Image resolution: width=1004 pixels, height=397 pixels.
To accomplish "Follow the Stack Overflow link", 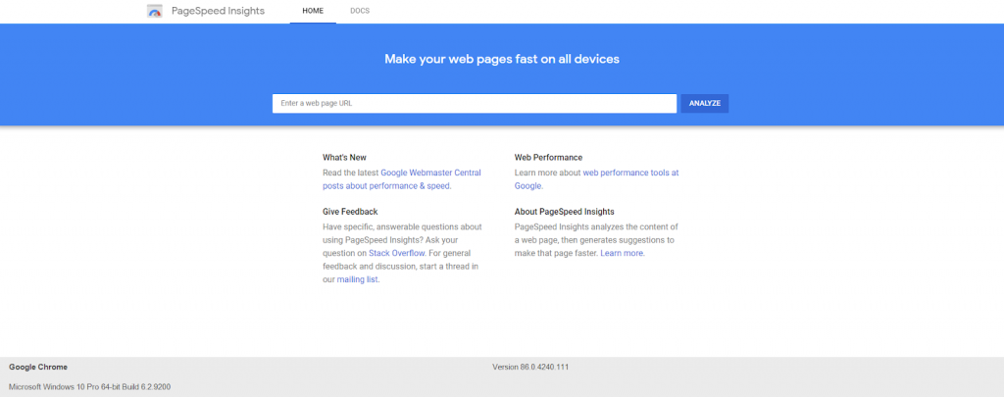I will click(397, 253).
